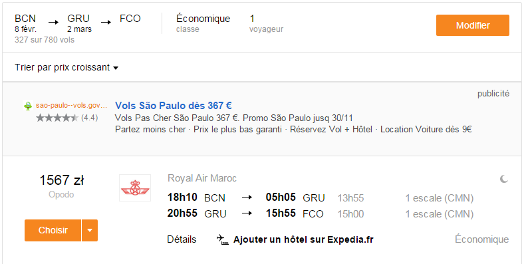The image size is (528, 264).
Task: Open the Vols São Paulo dès 367 € ad link
Action: 174,106
